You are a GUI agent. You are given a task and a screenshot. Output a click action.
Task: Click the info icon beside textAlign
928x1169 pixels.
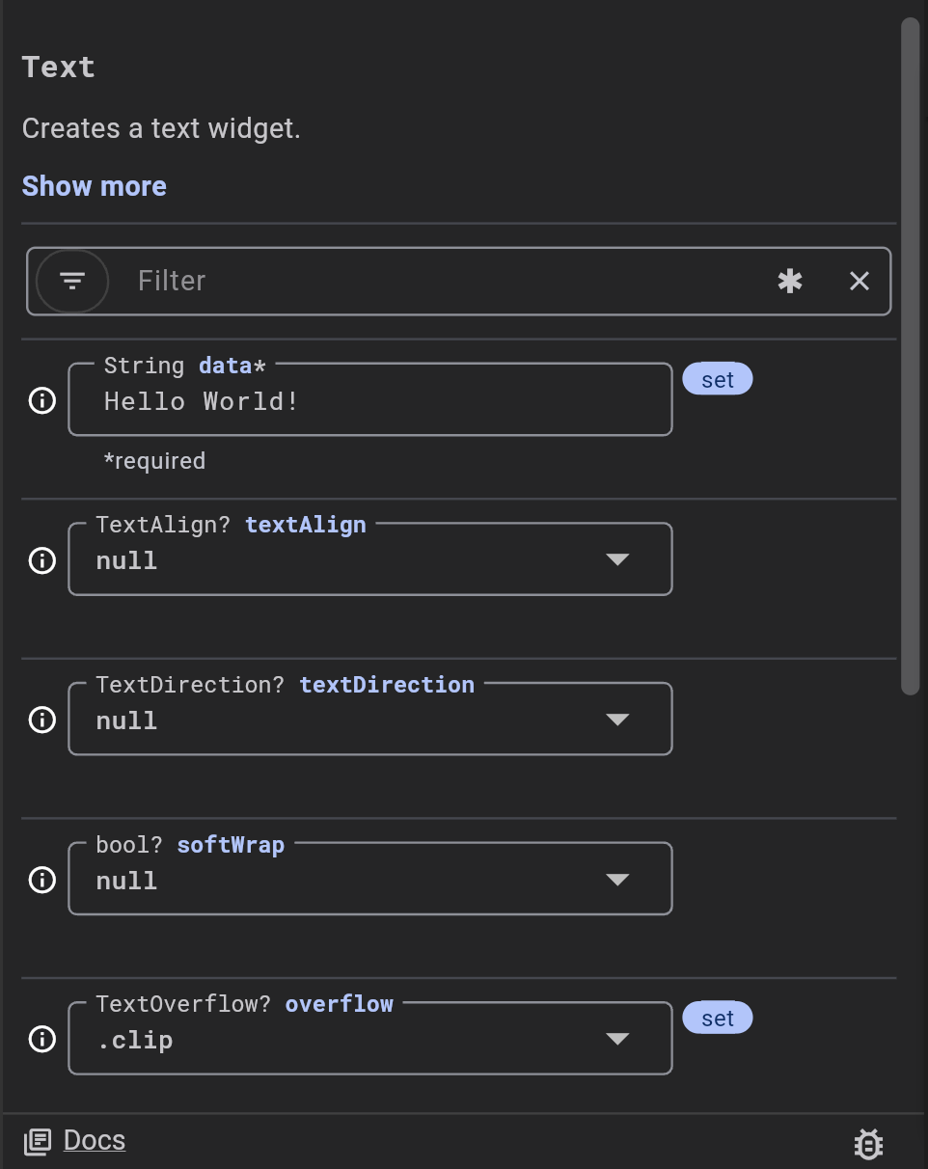[x=41, y=559]
